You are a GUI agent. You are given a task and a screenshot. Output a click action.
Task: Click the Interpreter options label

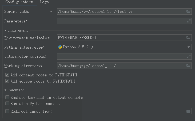[25, 57]
